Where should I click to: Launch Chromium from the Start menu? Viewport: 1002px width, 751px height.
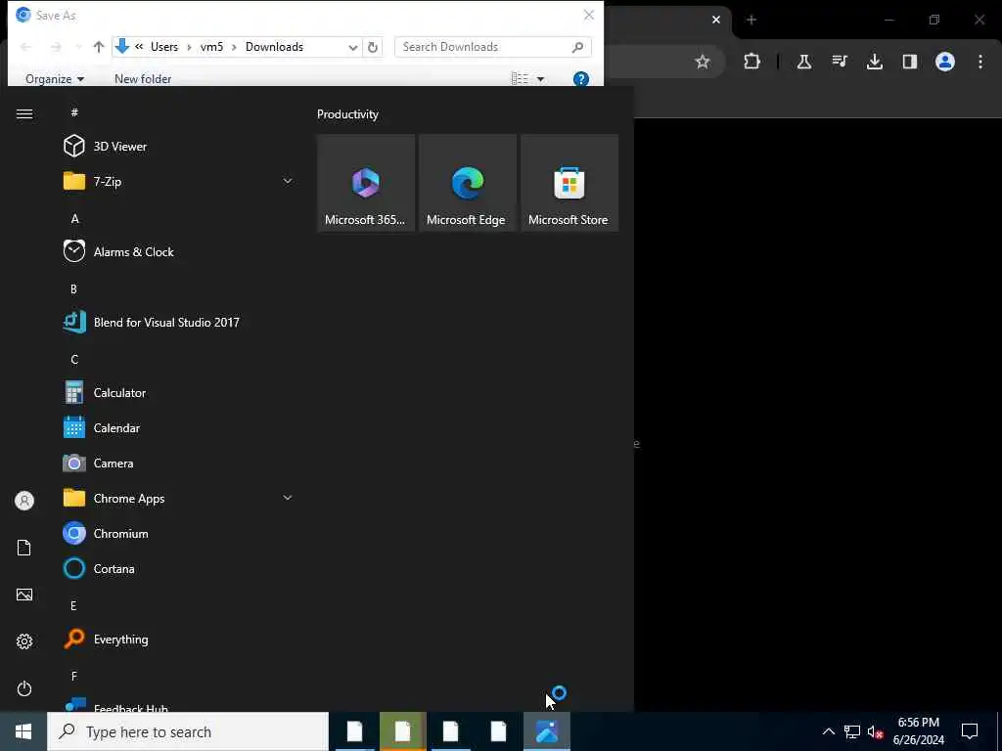point(179,533)
